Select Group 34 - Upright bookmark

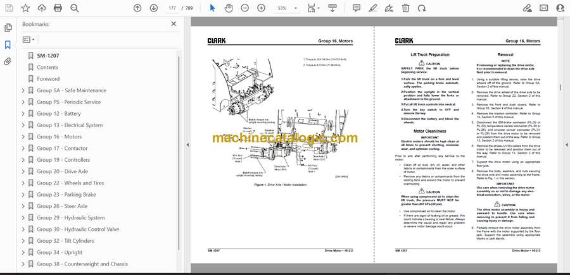(x=60, y=252)
